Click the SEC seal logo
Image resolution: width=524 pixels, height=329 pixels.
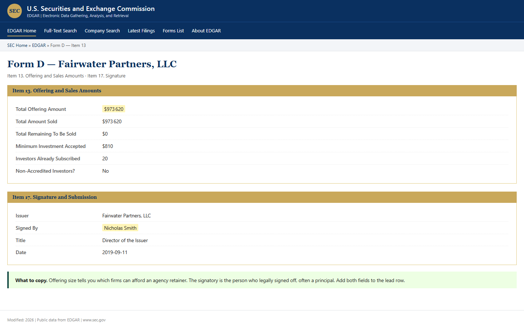point(15,11)
